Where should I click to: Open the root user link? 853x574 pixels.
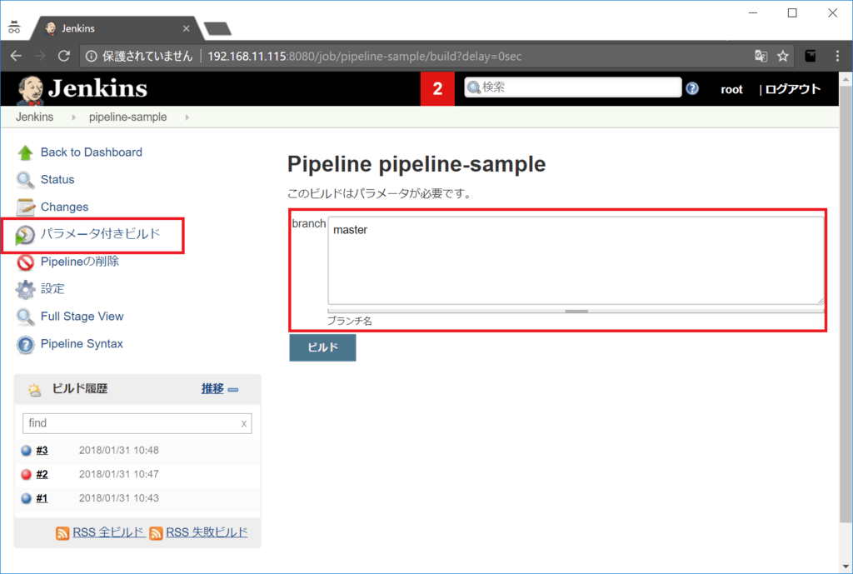pos(731,90)
